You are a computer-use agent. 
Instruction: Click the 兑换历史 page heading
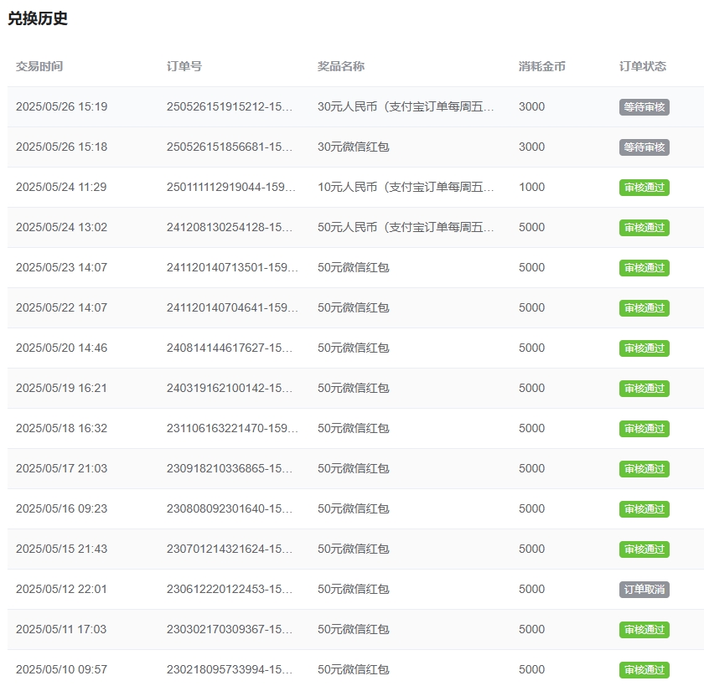(38, 18)
